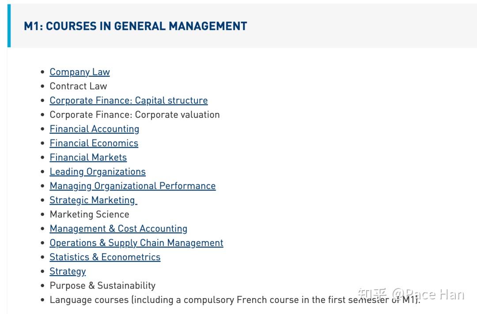This screenshot has height=314, width=477.
Task: Click the Marketing Science list item
Action: 89,215
